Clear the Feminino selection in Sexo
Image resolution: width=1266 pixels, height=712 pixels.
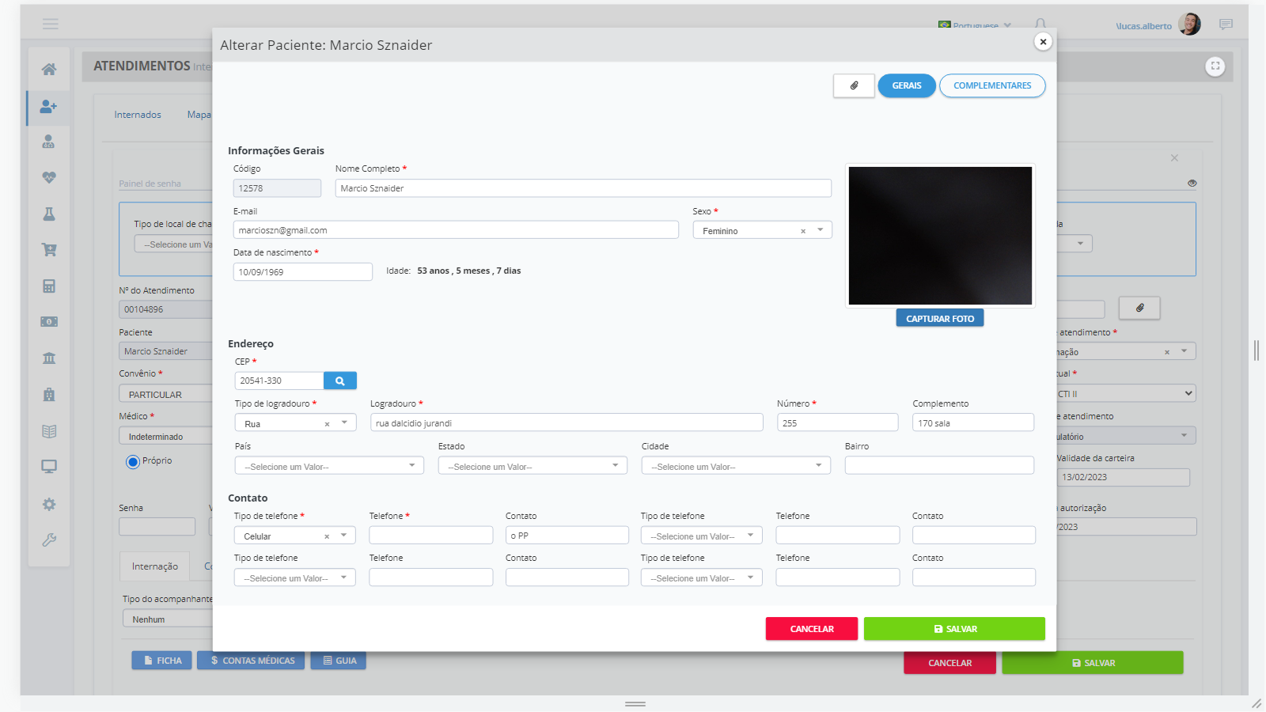coord(803,231)
